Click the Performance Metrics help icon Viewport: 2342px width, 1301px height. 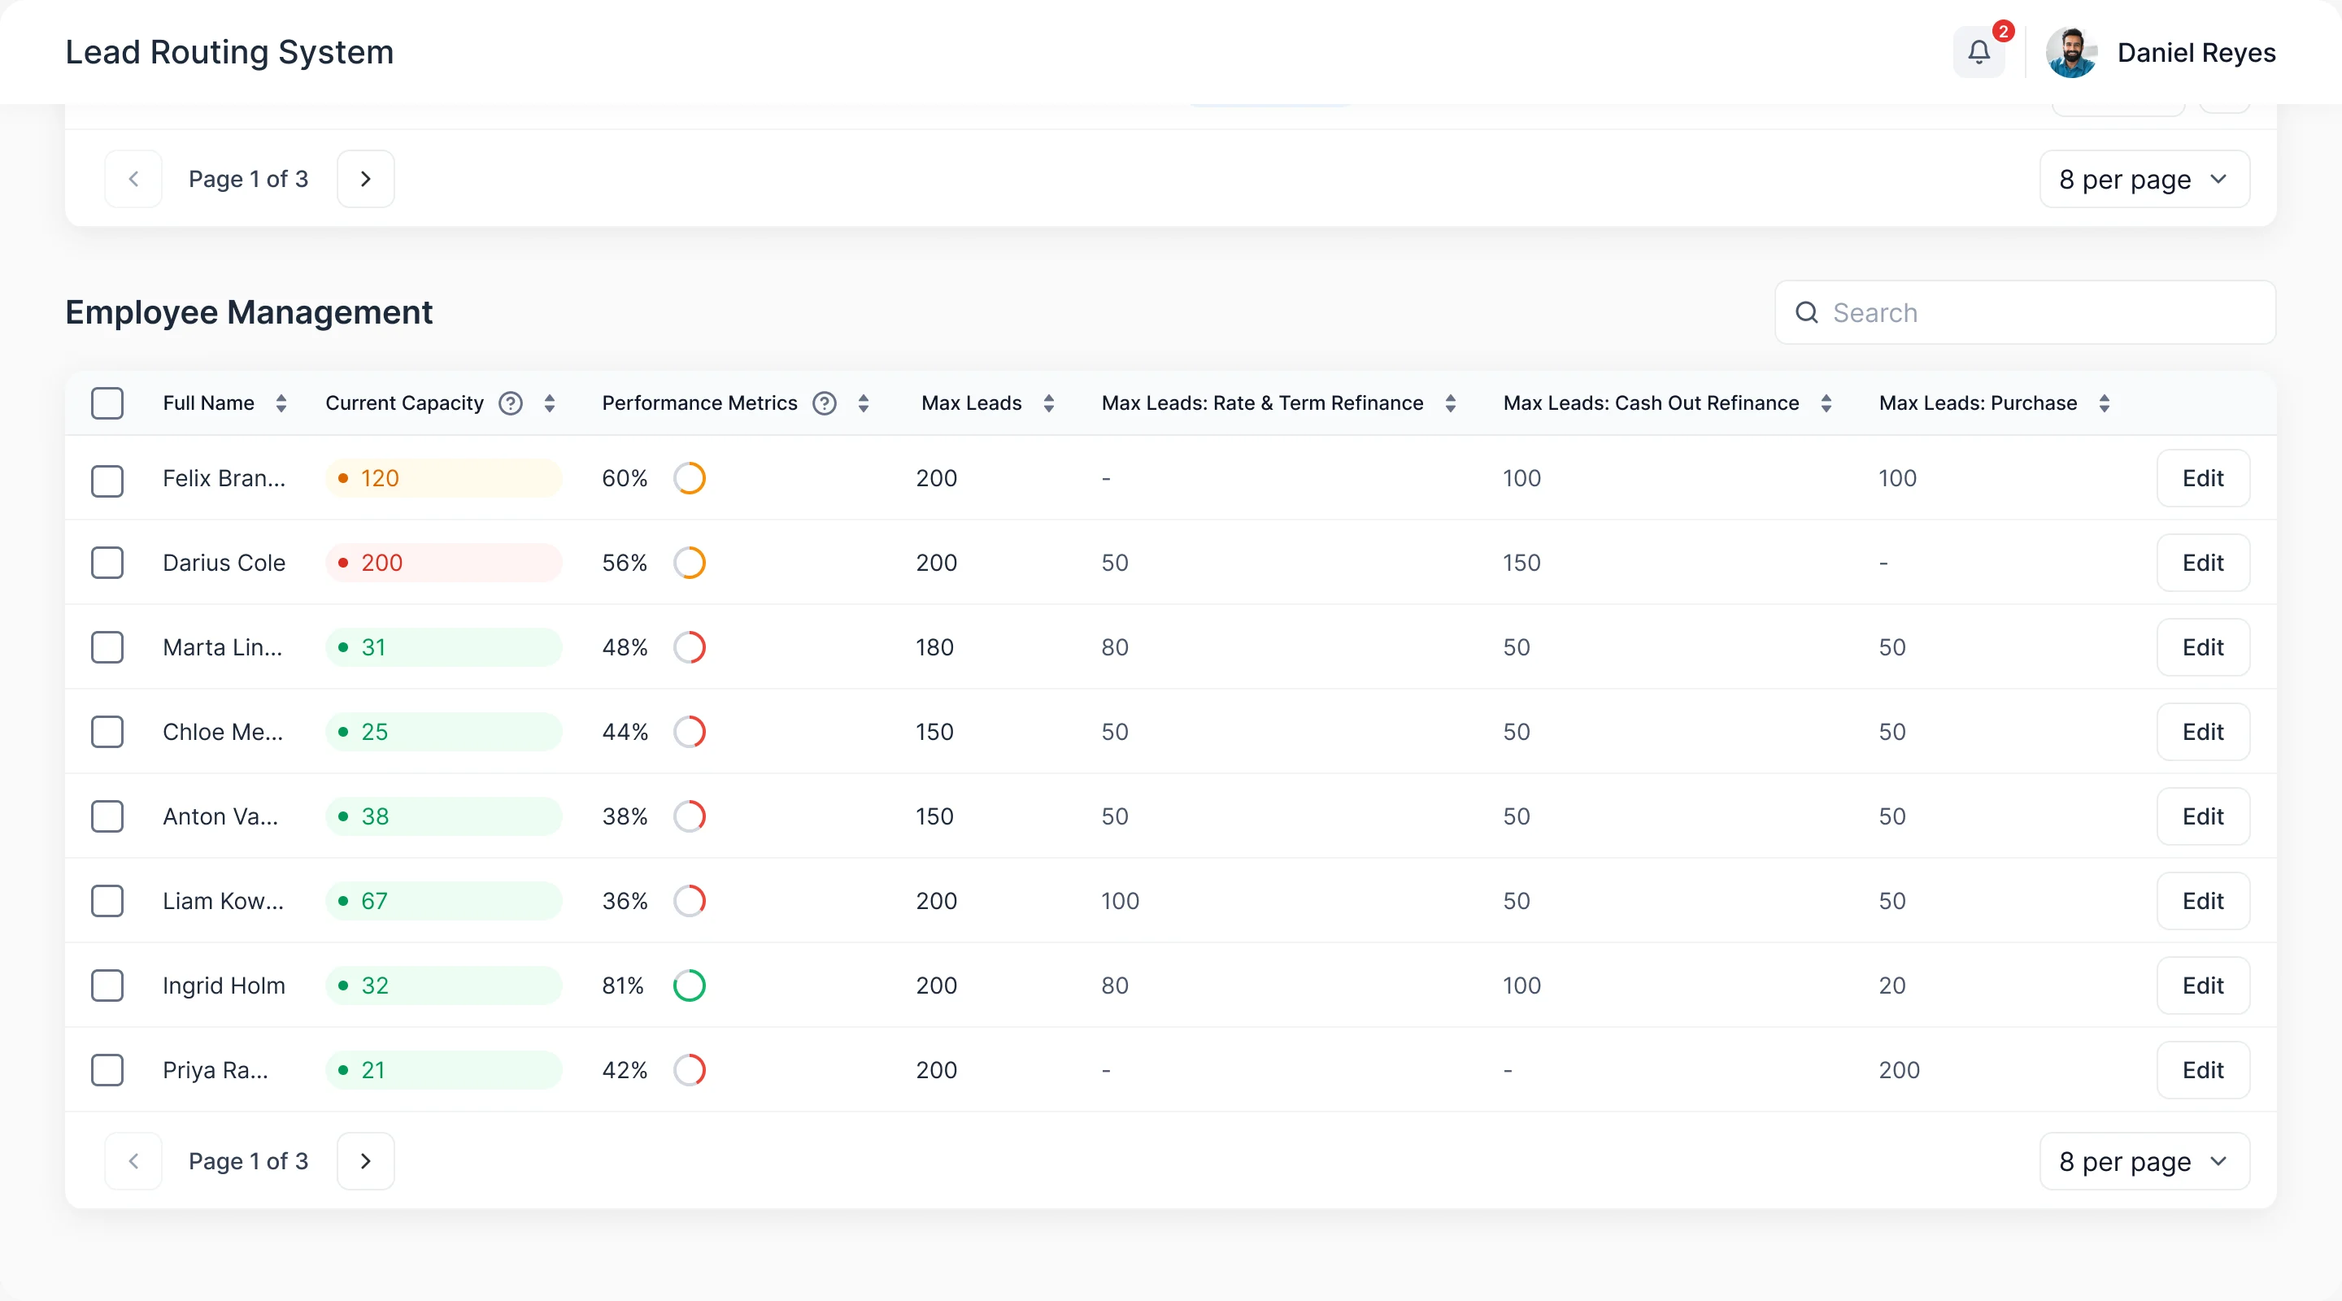pos(825,402)
